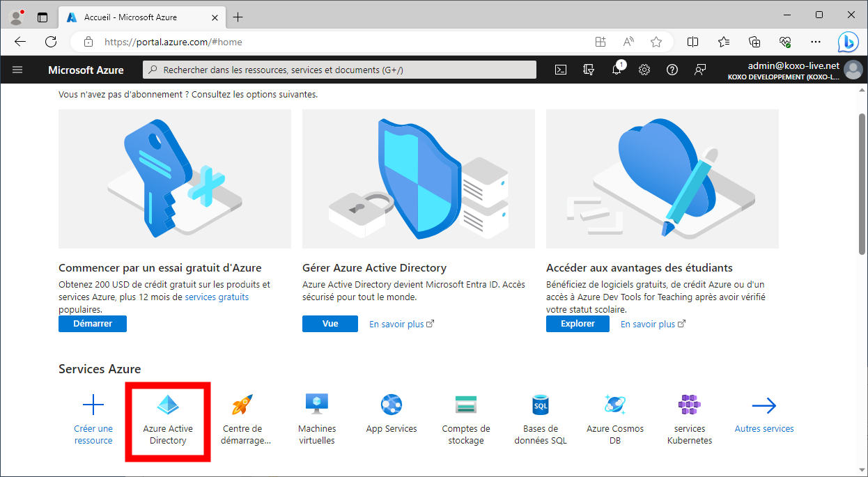Select the Accueil - Microsoft Azure tab
Screen dimensions: 868x477
coord(142,17)
